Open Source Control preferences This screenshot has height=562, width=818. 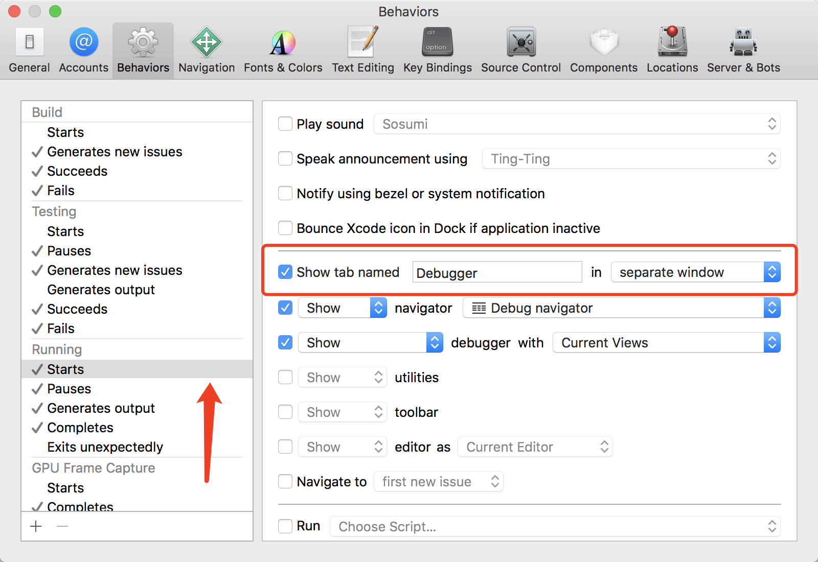(x=520, y=50)
